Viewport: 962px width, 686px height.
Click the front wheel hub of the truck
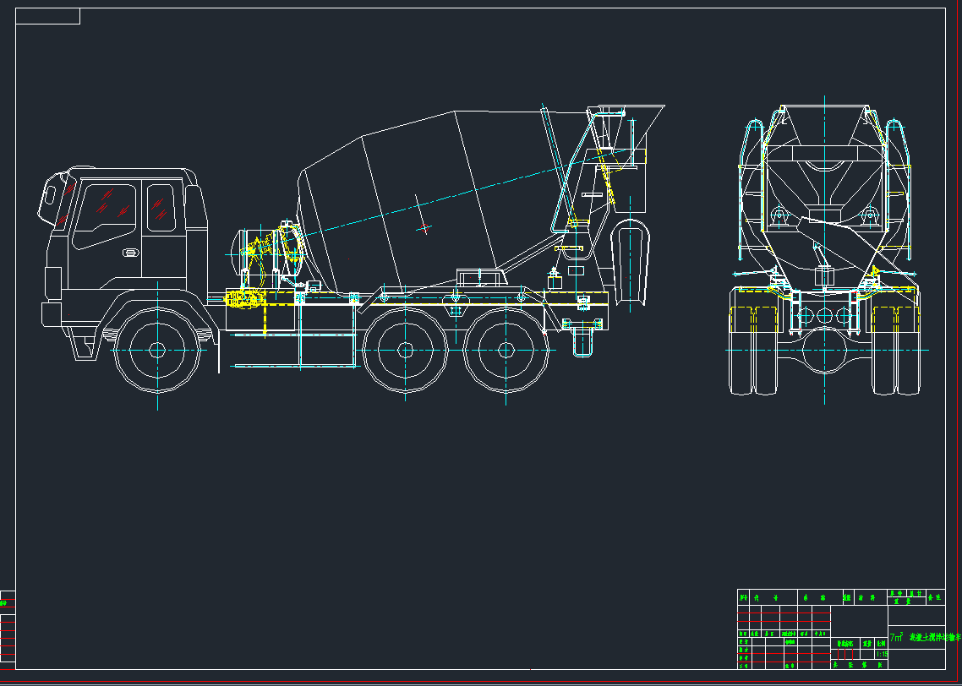(x=157, y=350)
